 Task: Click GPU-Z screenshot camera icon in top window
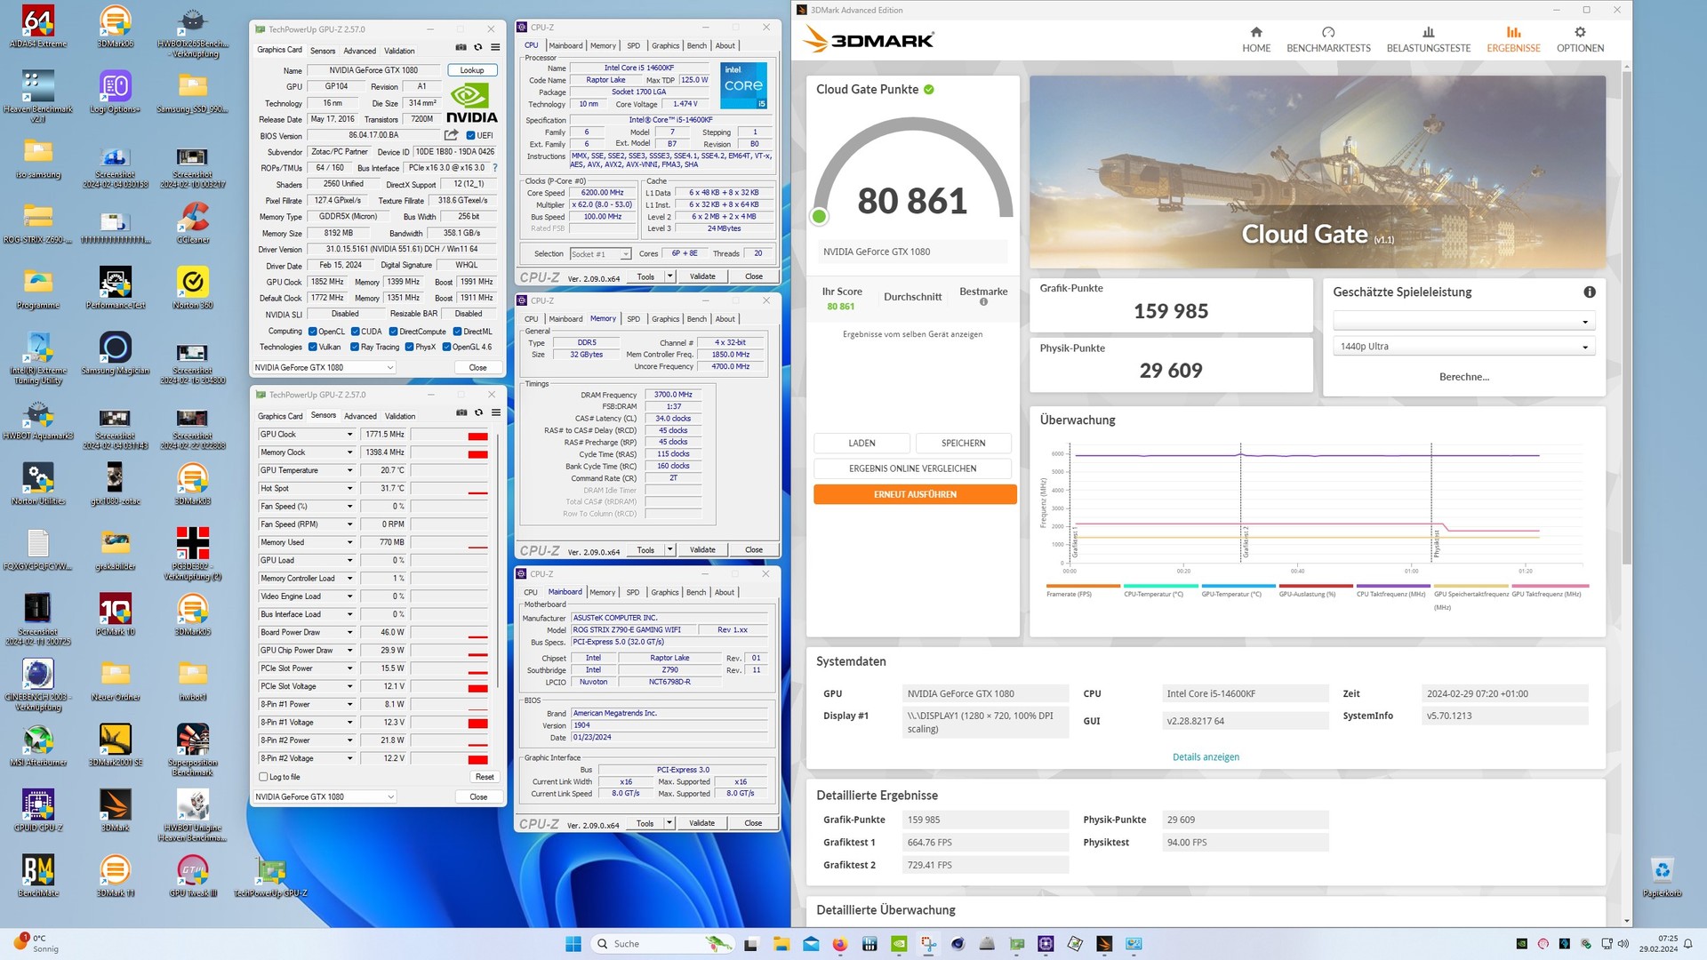click(461, 47)
